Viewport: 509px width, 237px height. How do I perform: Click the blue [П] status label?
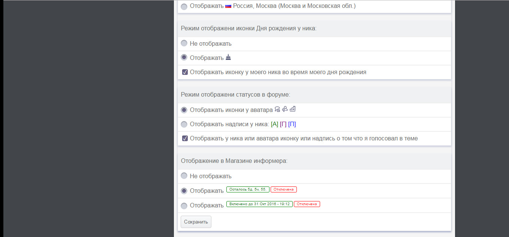point(292,124)
